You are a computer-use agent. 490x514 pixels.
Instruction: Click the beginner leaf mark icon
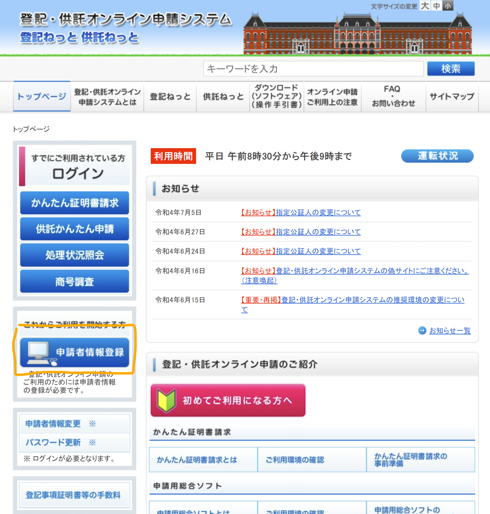(166, 400)
